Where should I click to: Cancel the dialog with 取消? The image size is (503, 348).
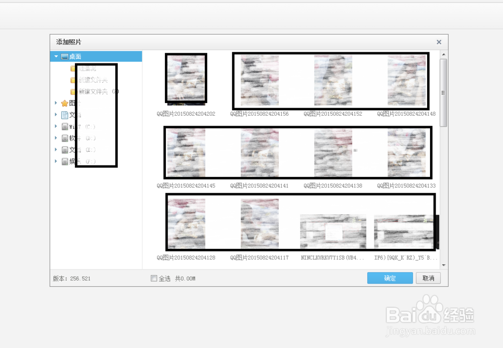[x=428, y=278]
